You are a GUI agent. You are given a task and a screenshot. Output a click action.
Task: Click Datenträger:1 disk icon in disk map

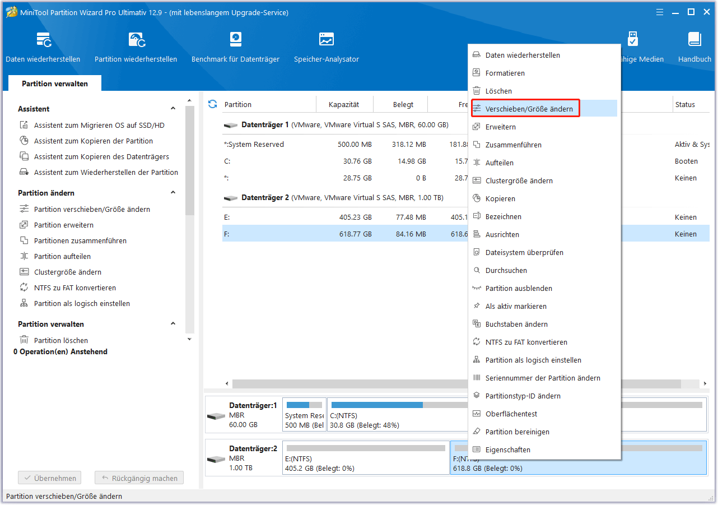(216, 416)
